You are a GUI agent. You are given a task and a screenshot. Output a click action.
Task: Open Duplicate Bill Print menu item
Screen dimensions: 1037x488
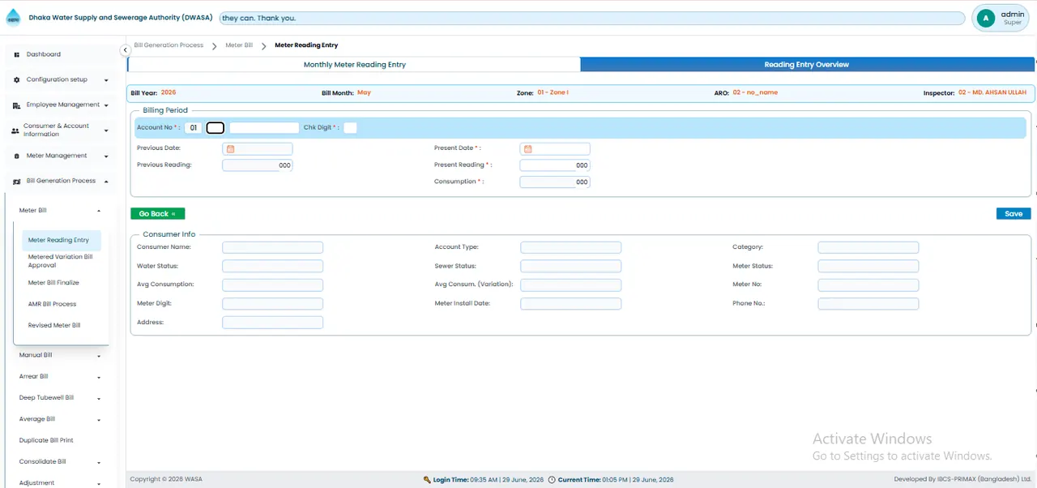46,440
